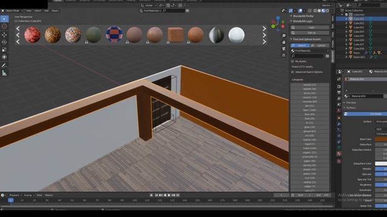Select the Annotate pencil tool
The image size is (387, 217).
tap(4, 66)
